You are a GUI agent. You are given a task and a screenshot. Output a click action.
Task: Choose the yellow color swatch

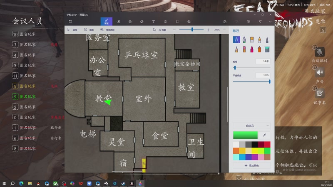(x=255, y=151)
